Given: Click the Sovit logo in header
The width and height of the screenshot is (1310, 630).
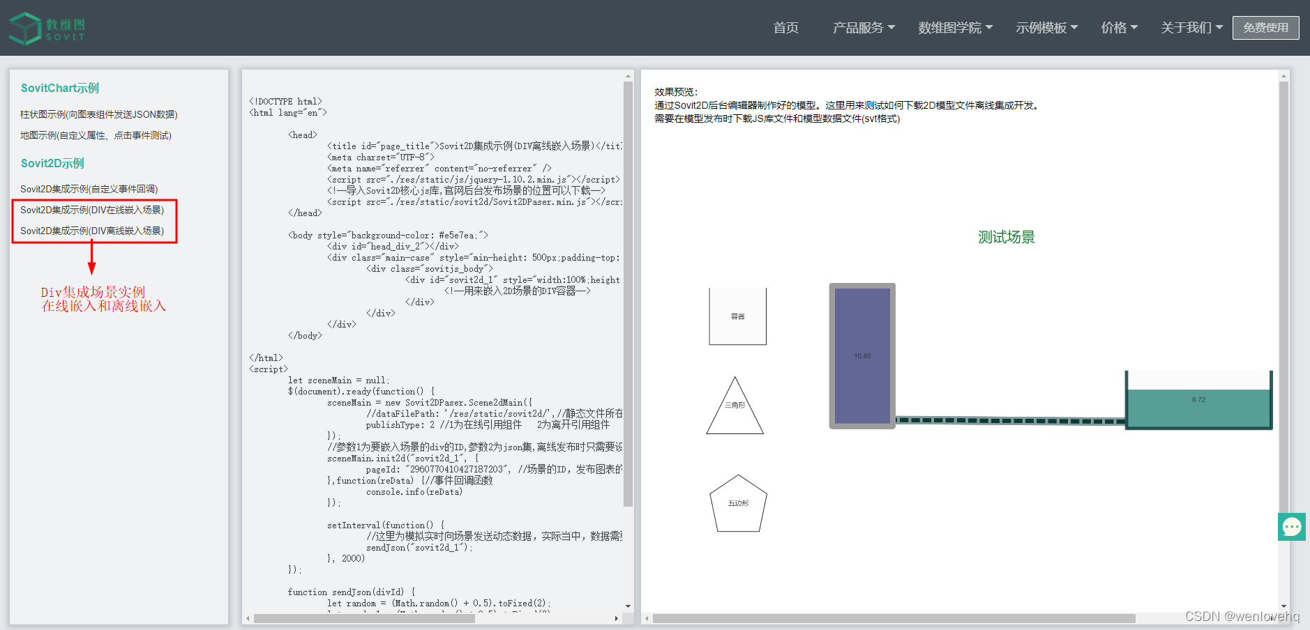Looking at the screenshot, I should click(x=47, y=28).
